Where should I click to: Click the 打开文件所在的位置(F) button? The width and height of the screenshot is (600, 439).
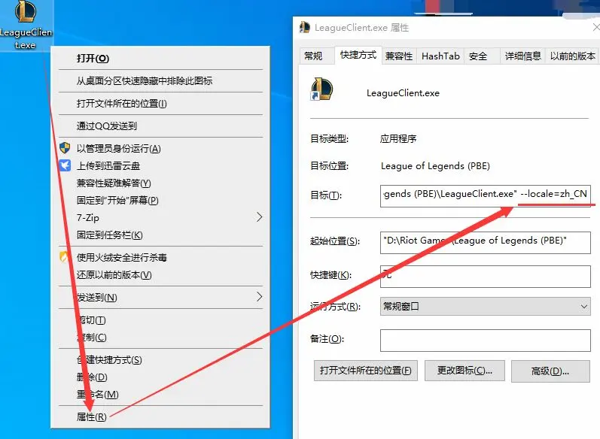pos(365,371)
